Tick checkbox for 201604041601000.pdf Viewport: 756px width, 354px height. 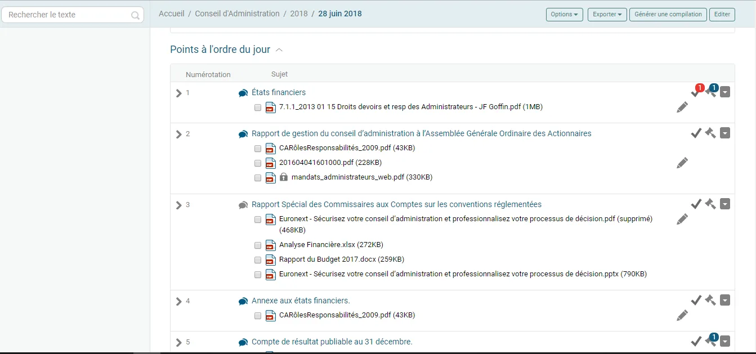coord(257,163)
